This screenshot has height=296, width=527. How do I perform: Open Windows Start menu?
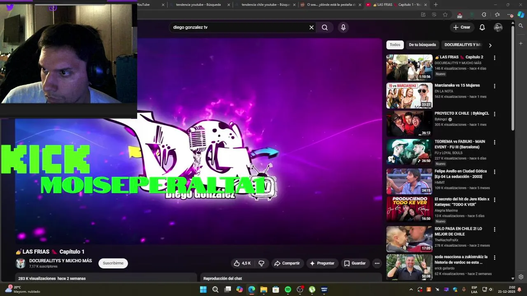tap(203, 289)
